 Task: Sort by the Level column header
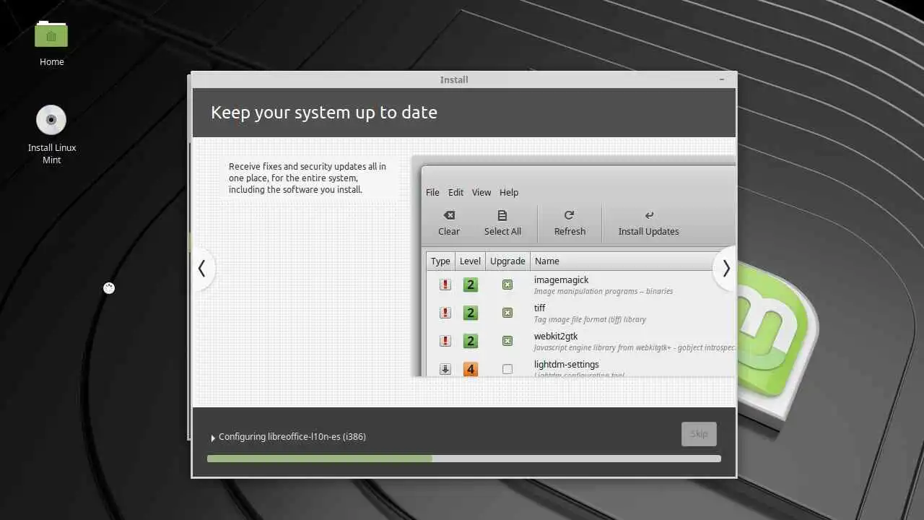[x=470, y=261]
